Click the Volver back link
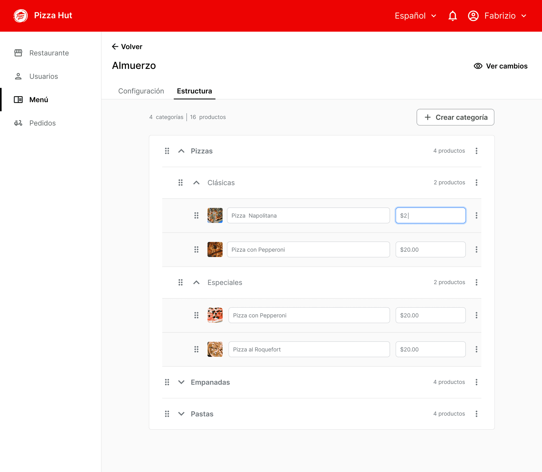542x472 pixels. pyautogui.click(x=127, y=47)
